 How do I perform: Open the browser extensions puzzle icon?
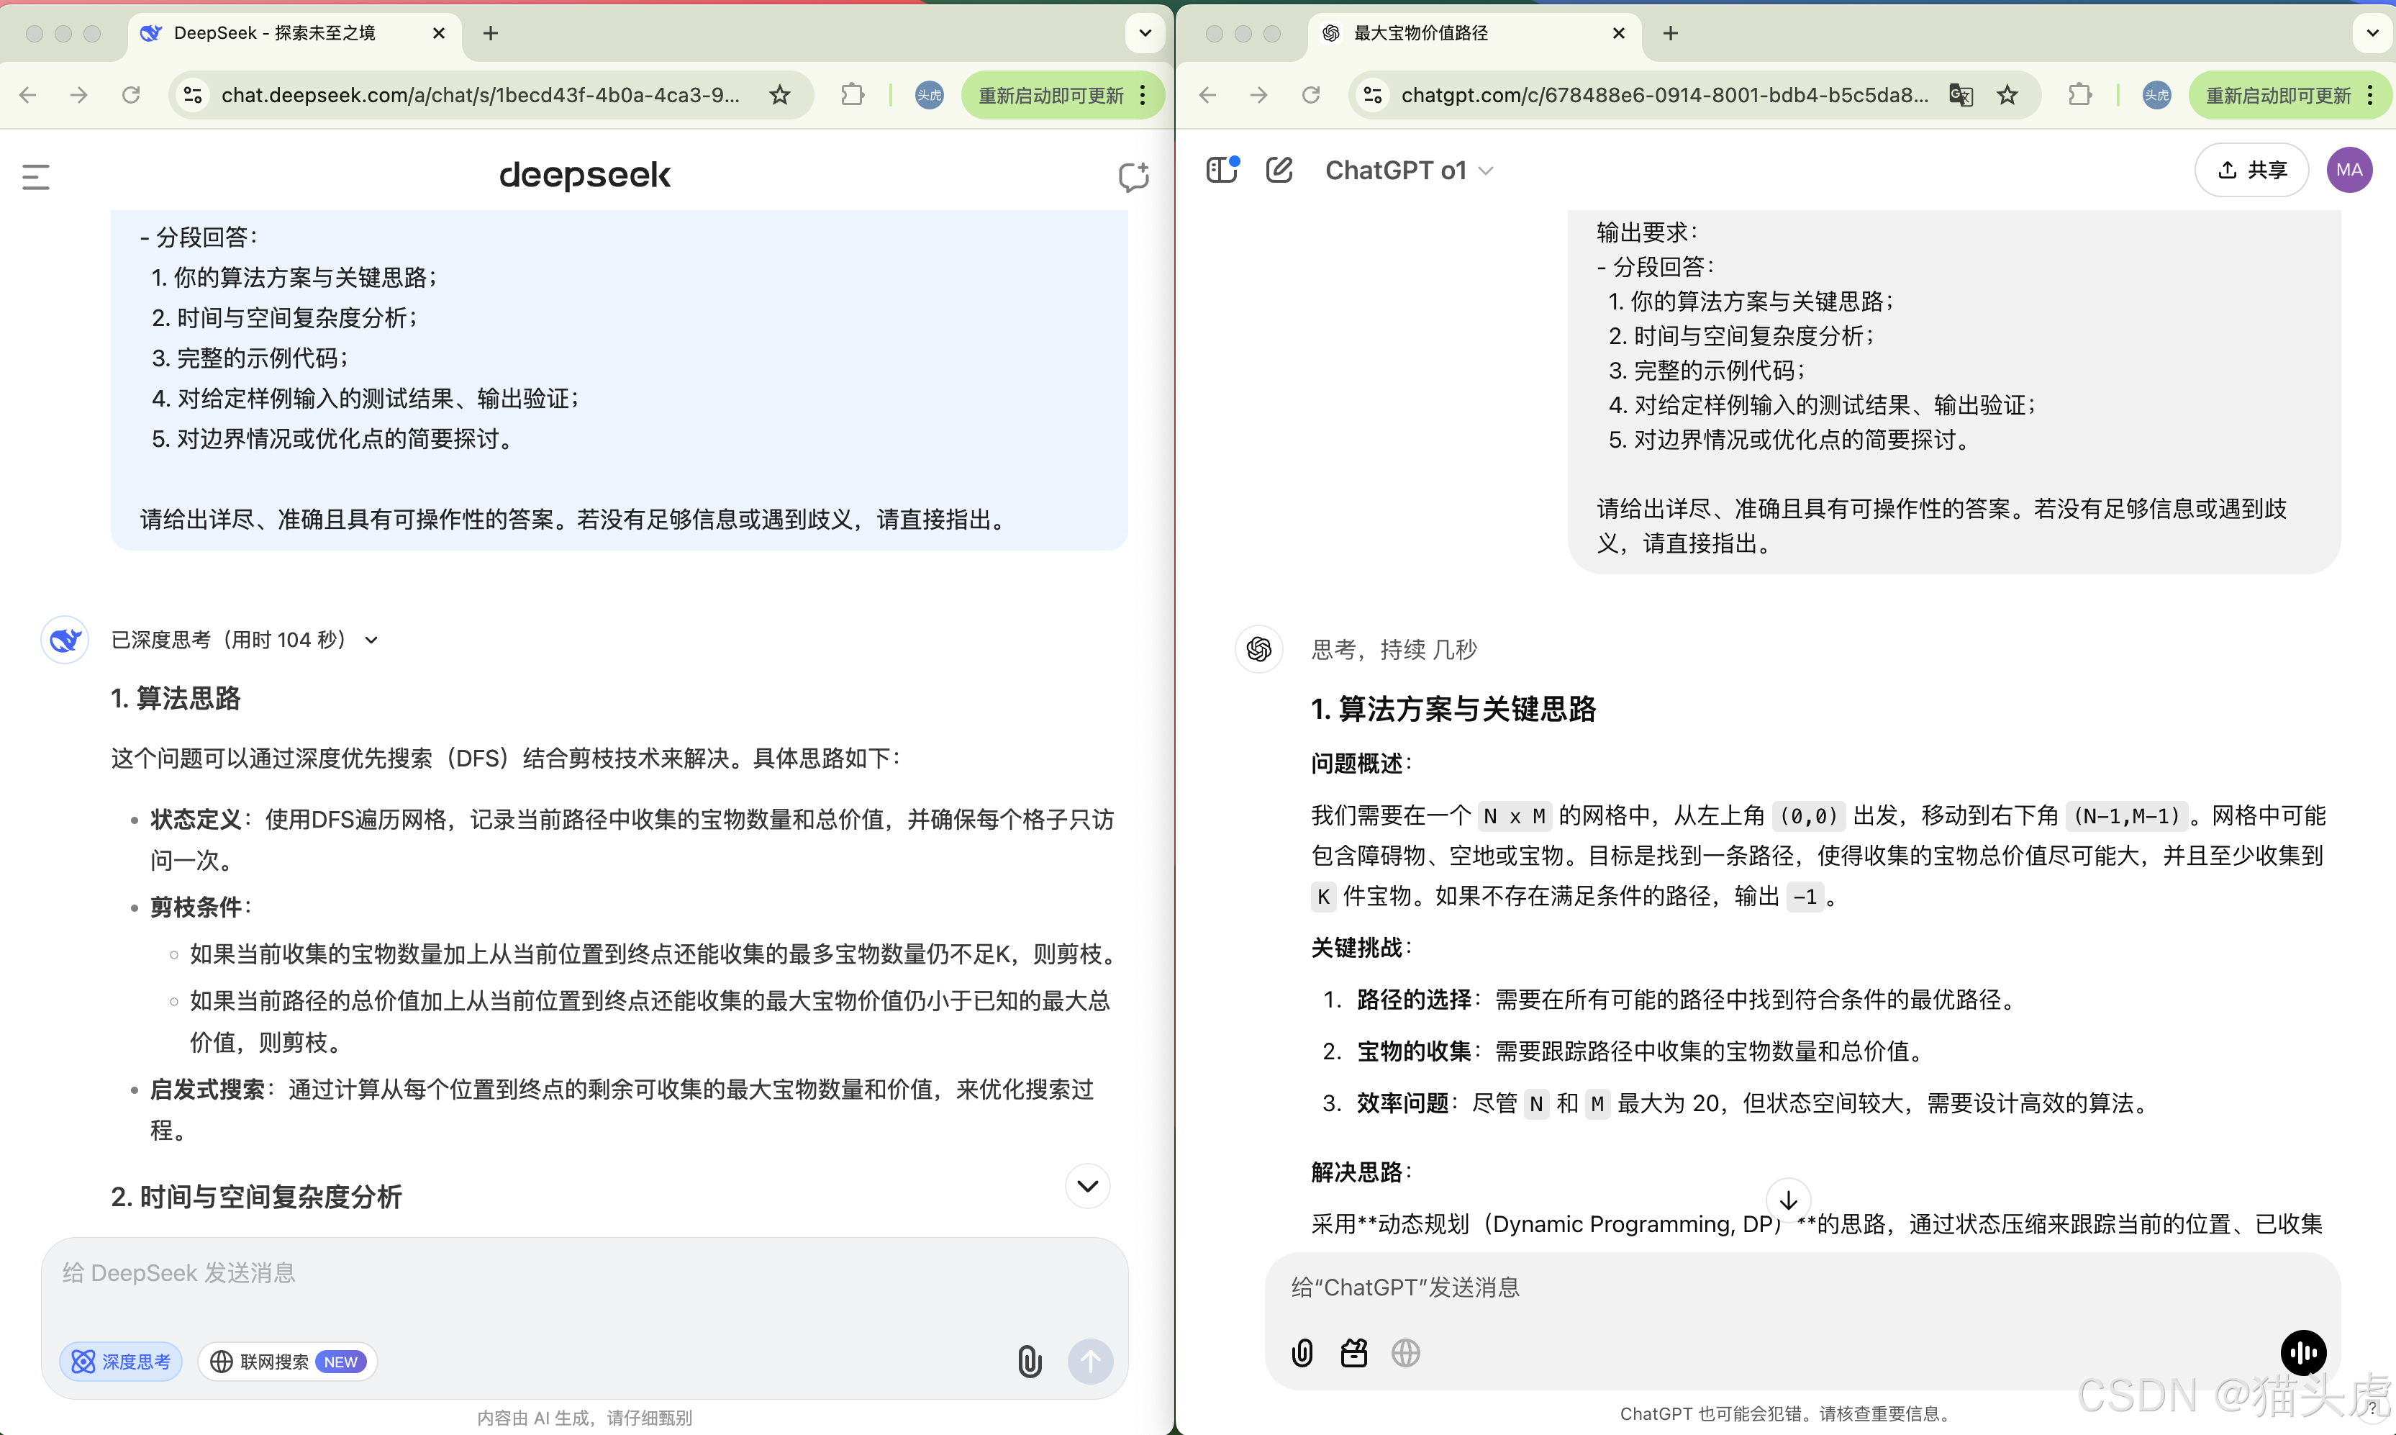pos(851,94)
